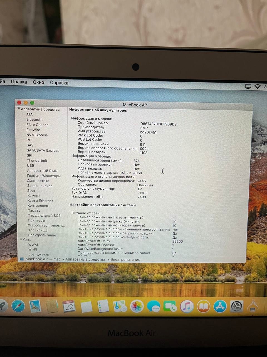Open iBooks from the Dock

204,307
